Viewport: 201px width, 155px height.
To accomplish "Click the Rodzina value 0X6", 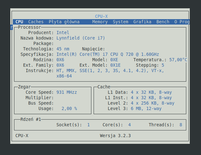I will (x=60, y=60).
